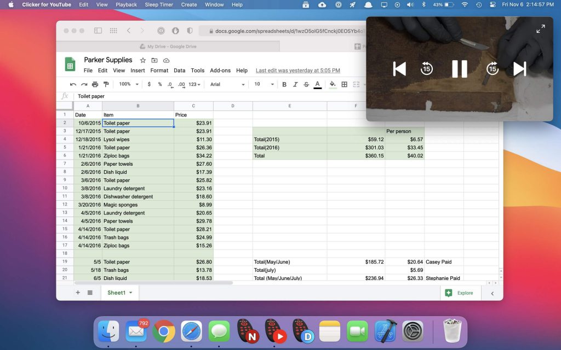
Task: Apply bold formatting from the toolbar
Action: click(284, 84)
